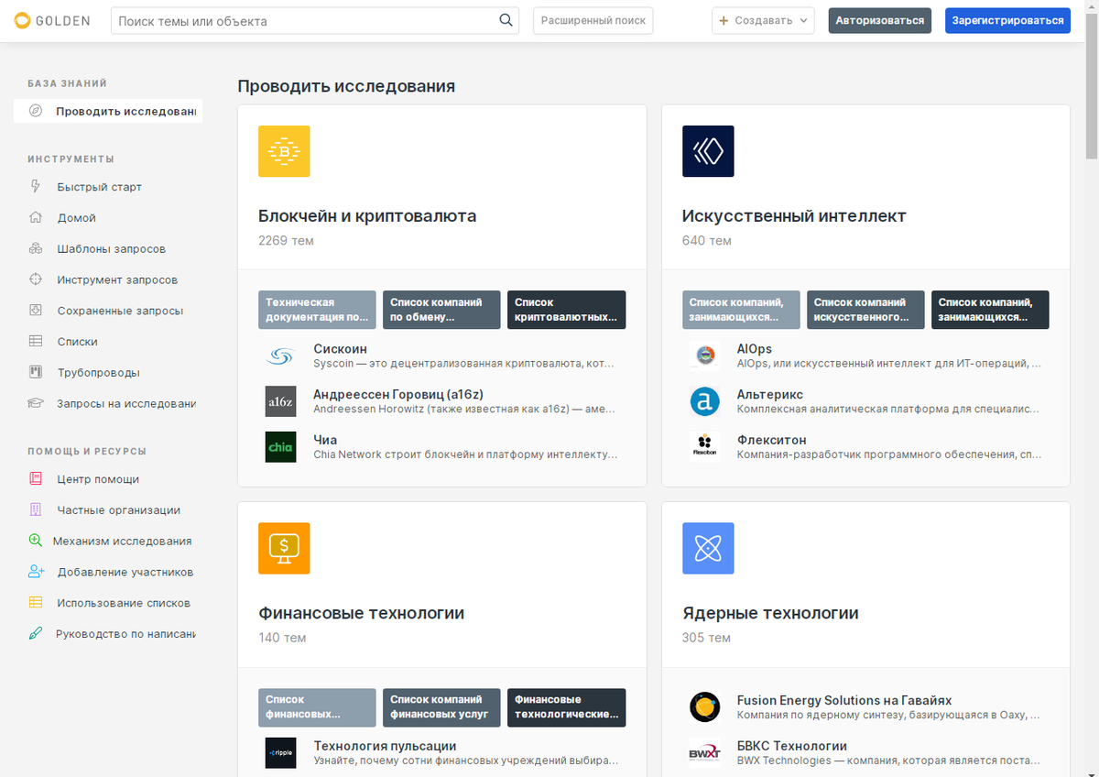Click the yellow list icon for Использование списков
Image resolution: width=1099 pixels, height=777 pixels.
pos(36,603)
